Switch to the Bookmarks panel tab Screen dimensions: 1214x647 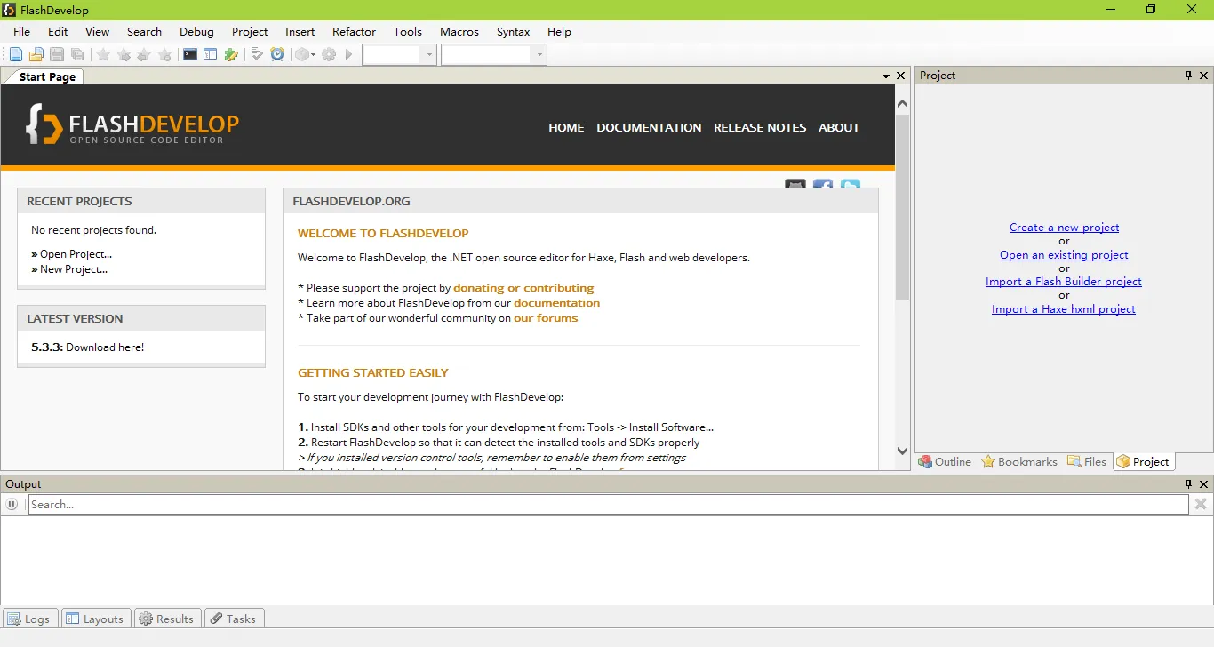point(1018,461)
